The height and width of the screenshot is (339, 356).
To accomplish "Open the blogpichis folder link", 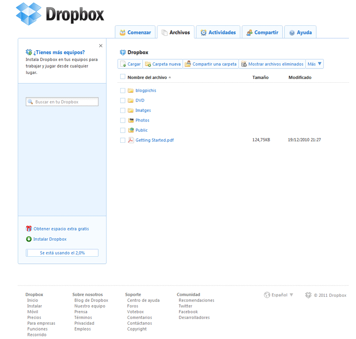I will point(146,91).
